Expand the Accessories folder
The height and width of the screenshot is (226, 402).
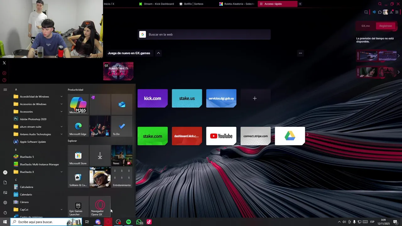point(38,112)
